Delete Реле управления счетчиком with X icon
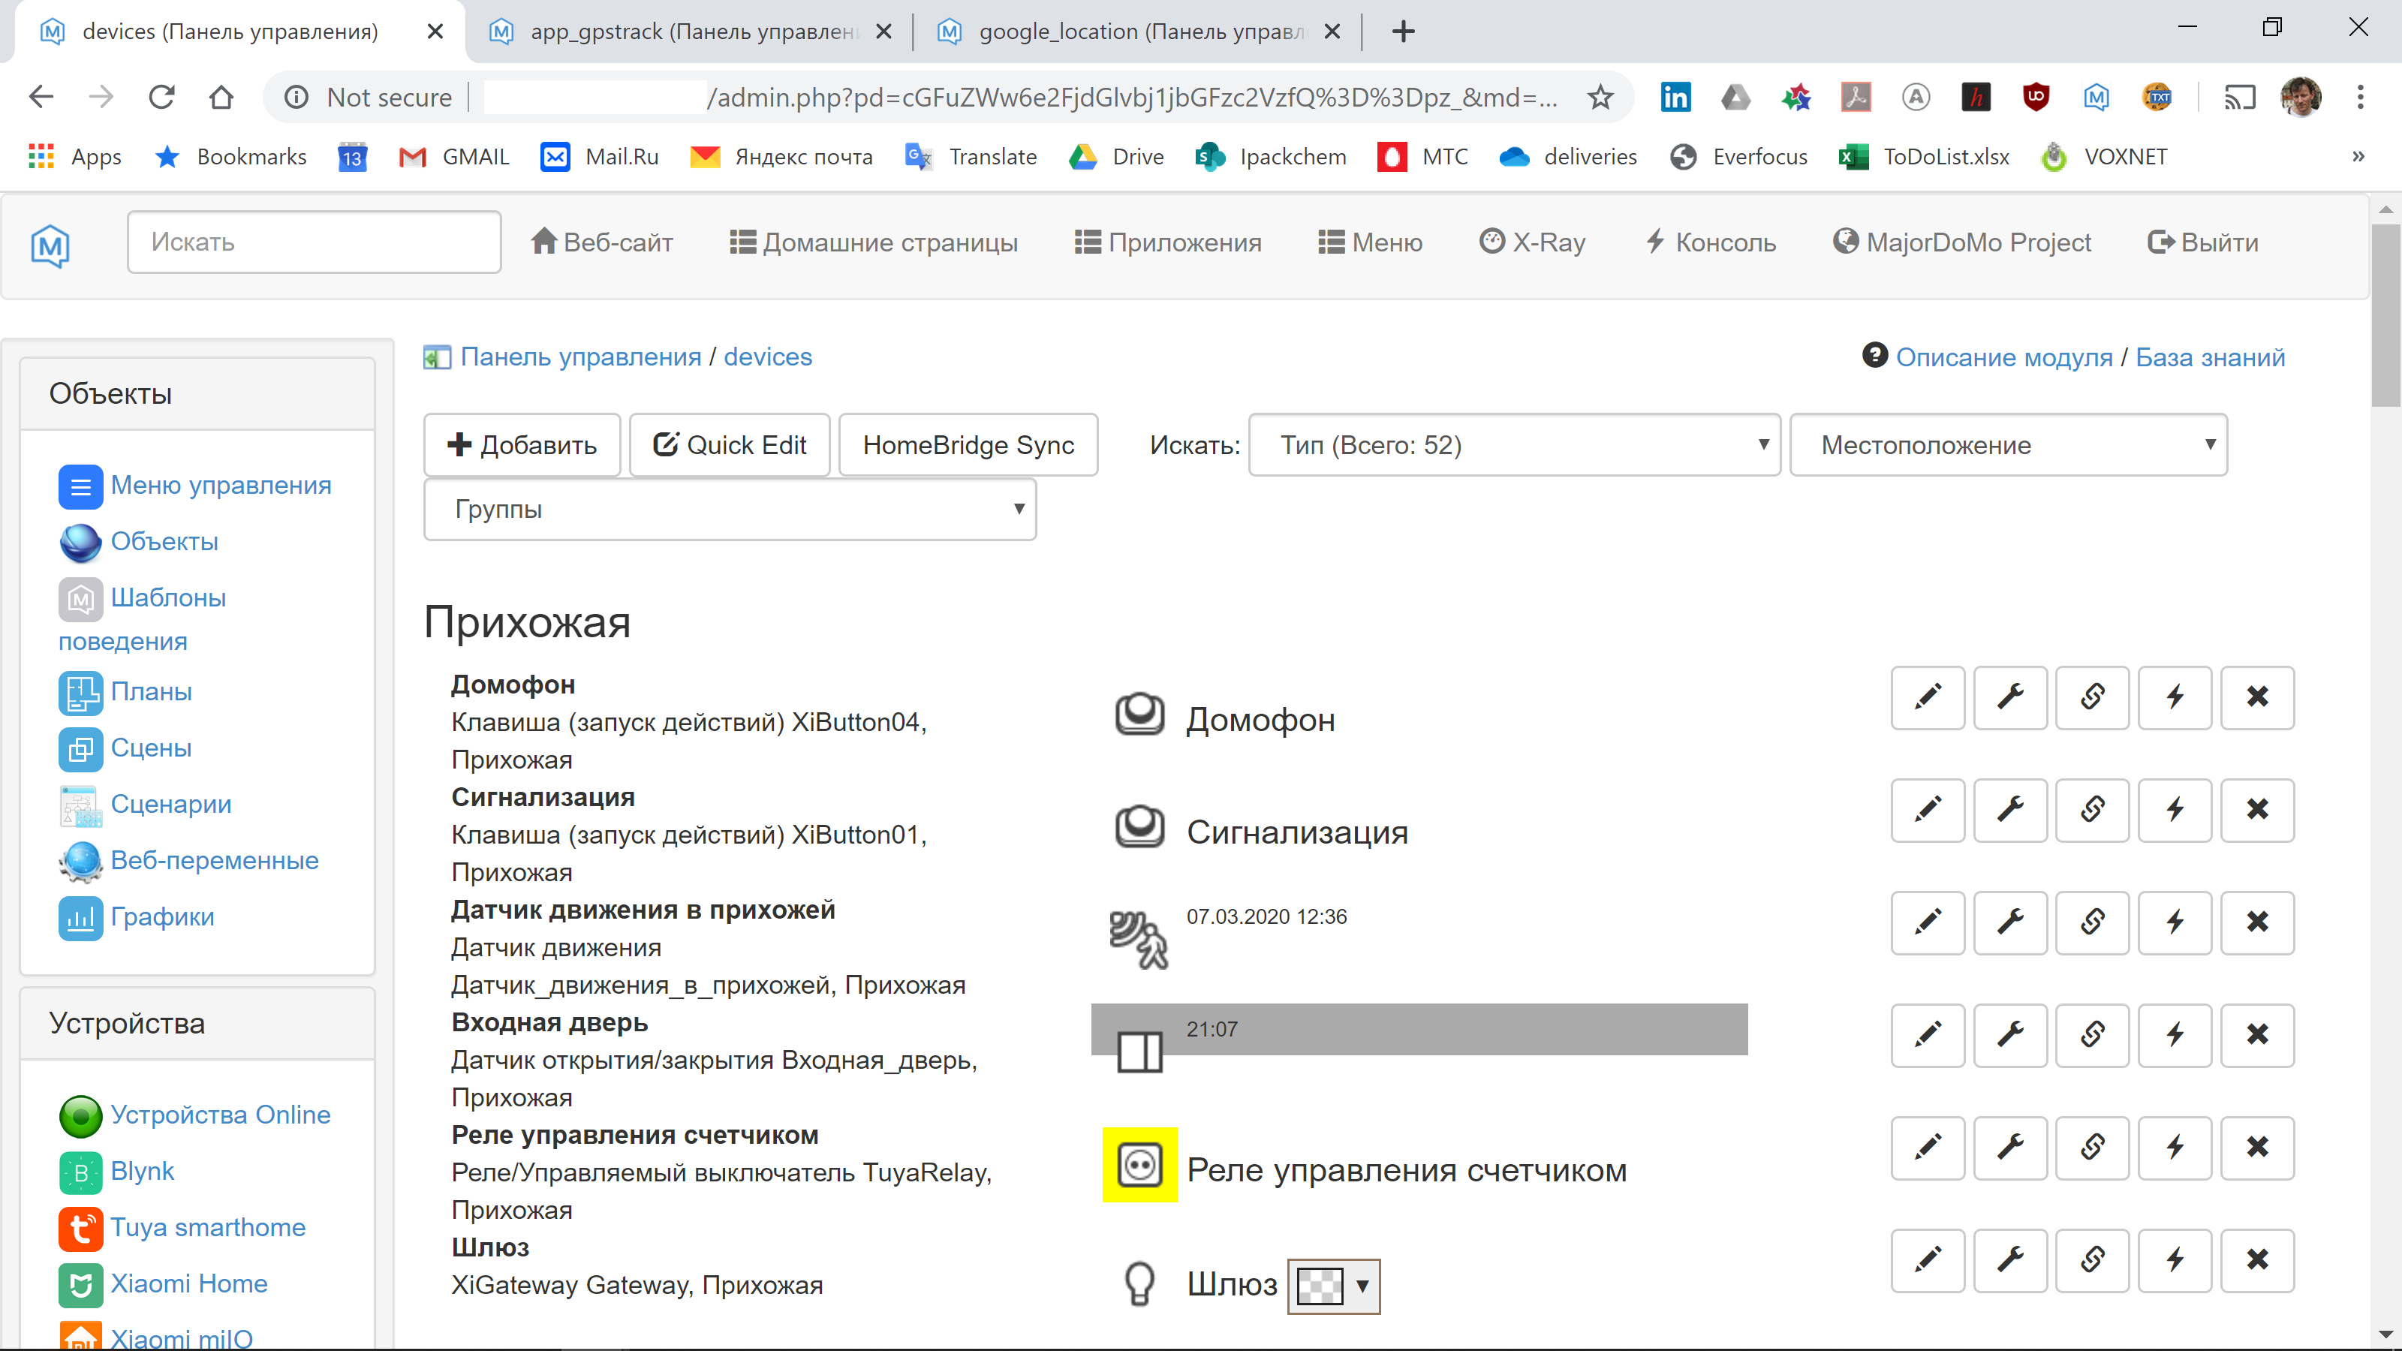Screen dimensions: 2402x1351 (x=2257, y=1148)
